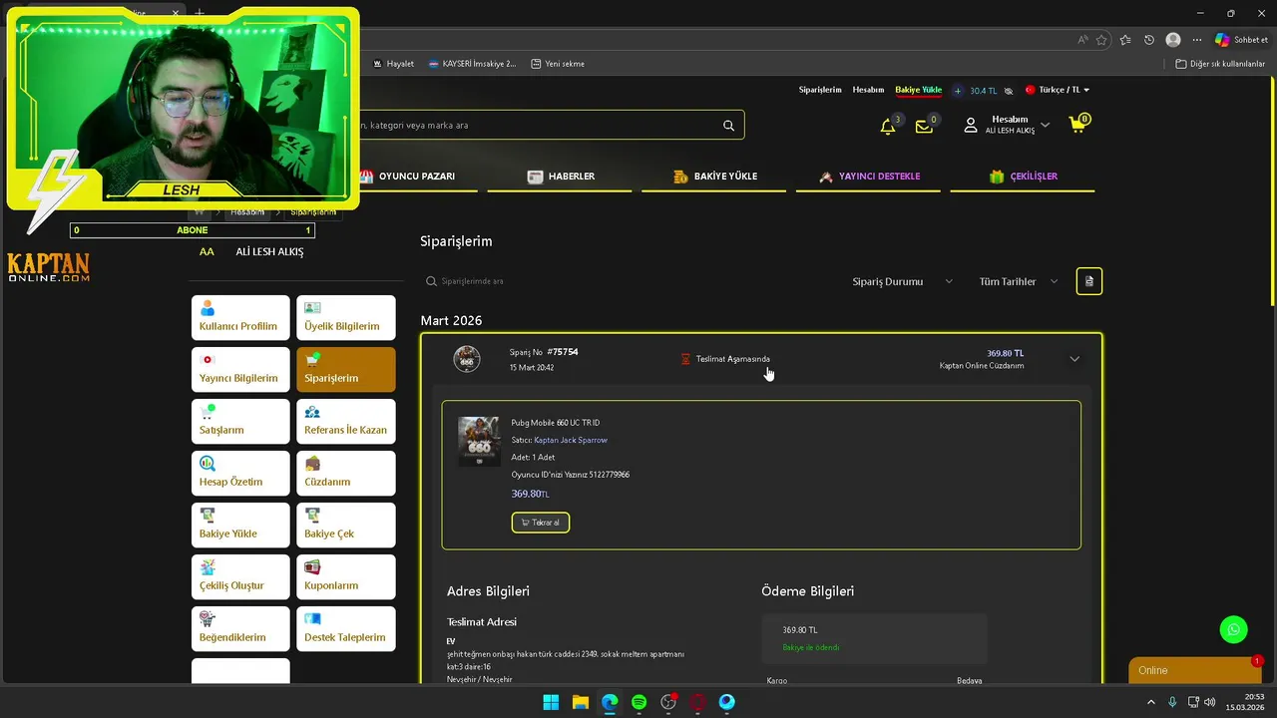
Task: Show hidden system tray icons chevron
Action: click(1152, 702)
